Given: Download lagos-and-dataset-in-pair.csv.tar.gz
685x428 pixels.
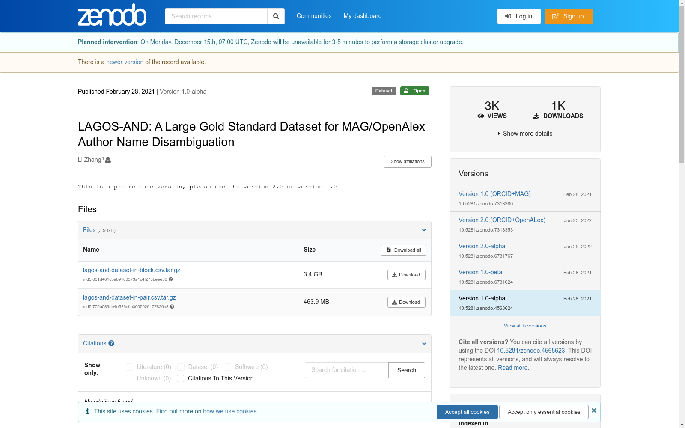Looking at the screenshot, I should [406, 302].
